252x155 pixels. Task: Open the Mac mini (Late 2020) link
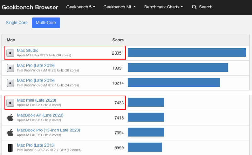click(37, 100)
